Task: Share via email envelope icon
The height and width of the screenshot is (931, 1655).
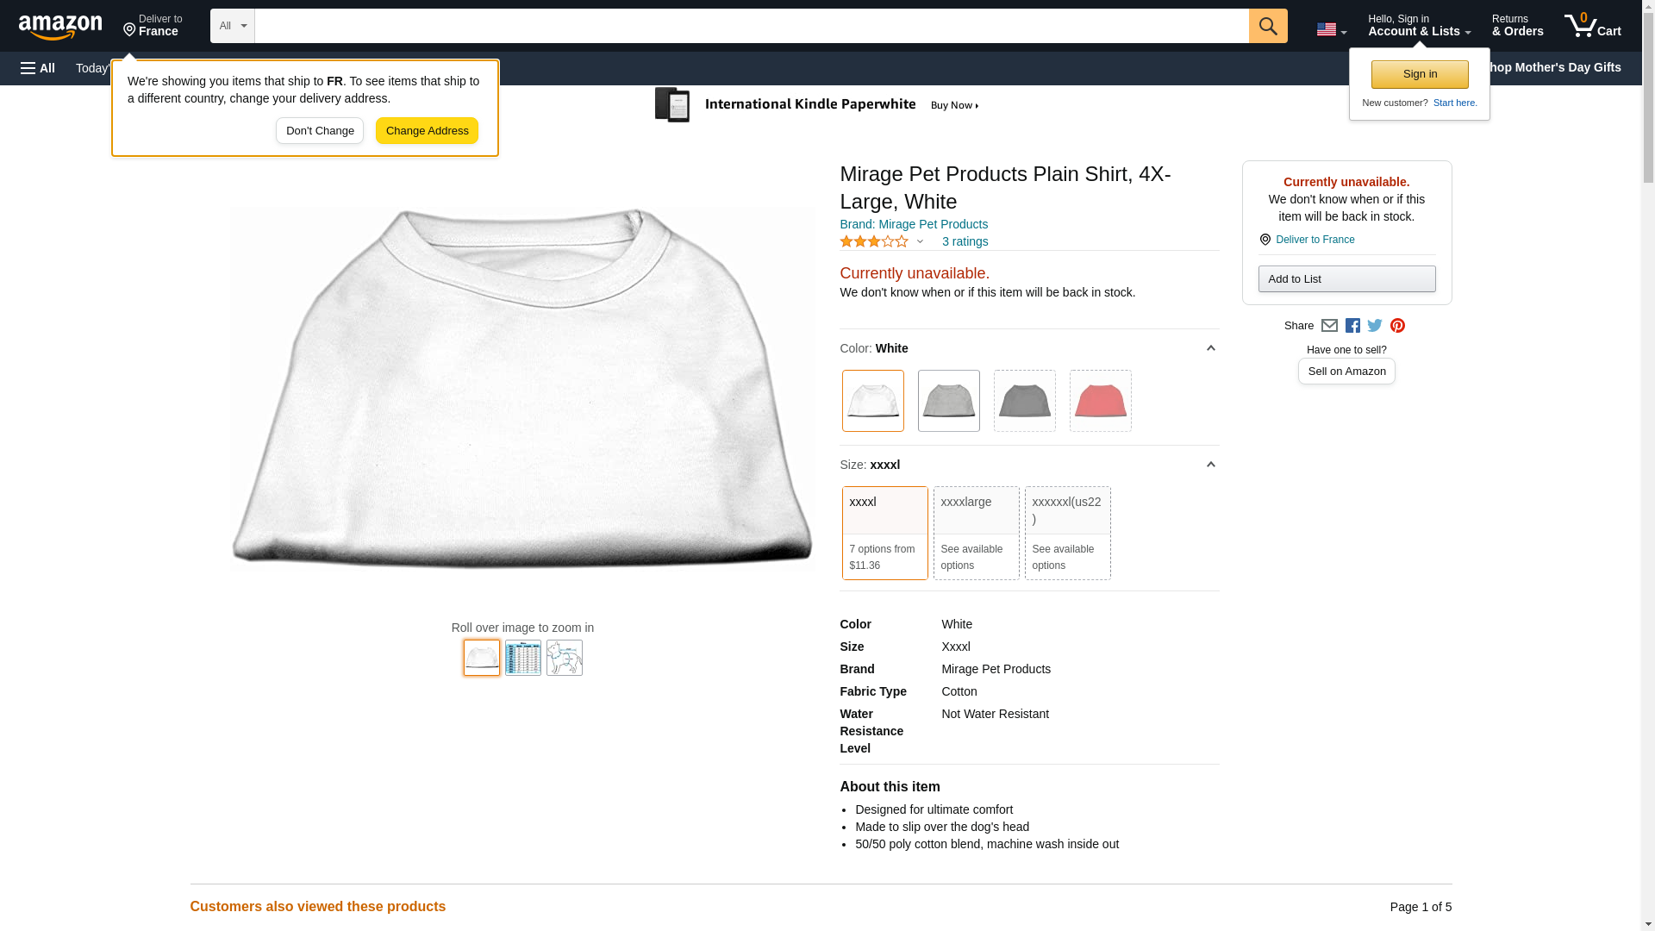Action: tap(1329, 326)
